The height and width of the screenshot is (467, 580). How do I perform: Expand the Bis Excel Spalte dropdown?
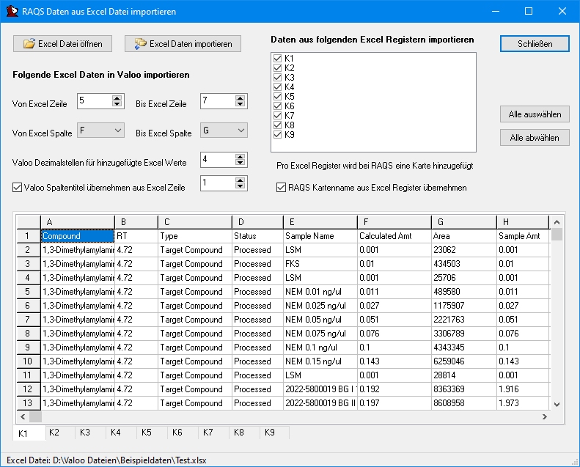point(241,130)
